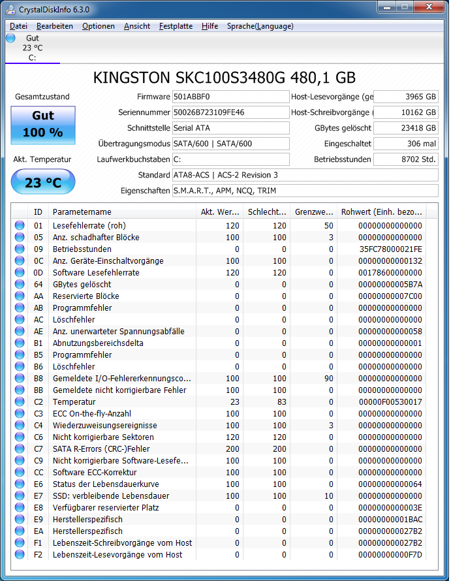Click status icon for BB nicht korrigierbare Fehler
This screenshot has width=451, height=581.
[x=20, y=390]
